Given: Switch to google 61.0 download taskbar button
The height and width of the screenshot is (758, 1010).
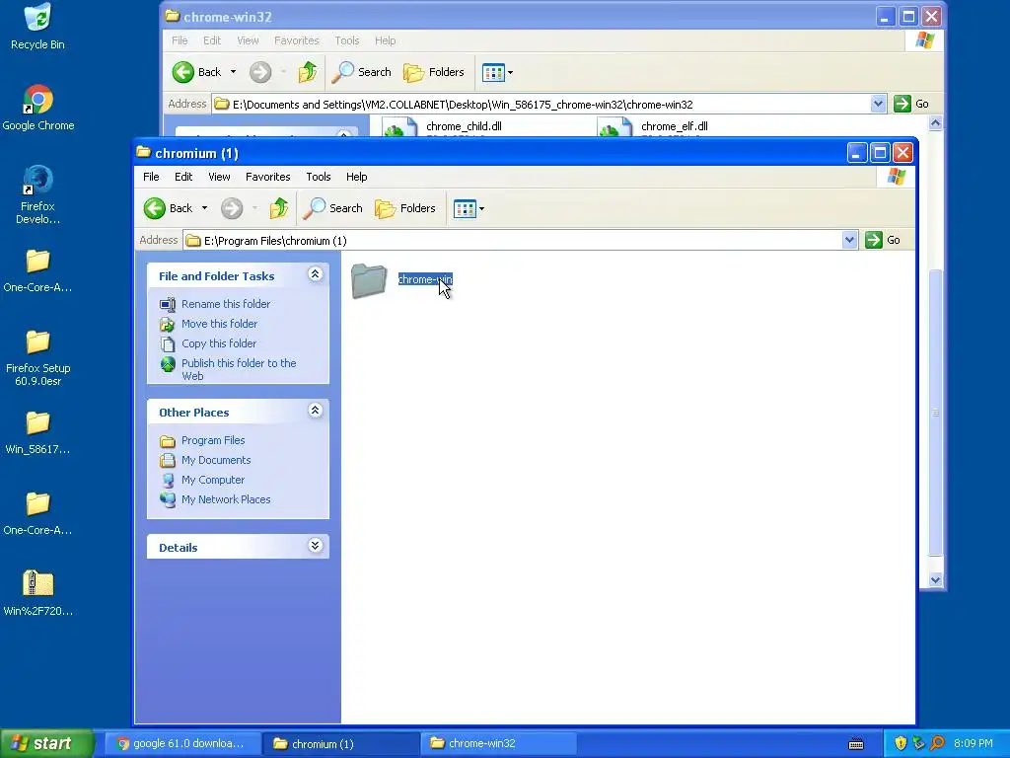Looking at the screenshot, I should coord(181,743).
